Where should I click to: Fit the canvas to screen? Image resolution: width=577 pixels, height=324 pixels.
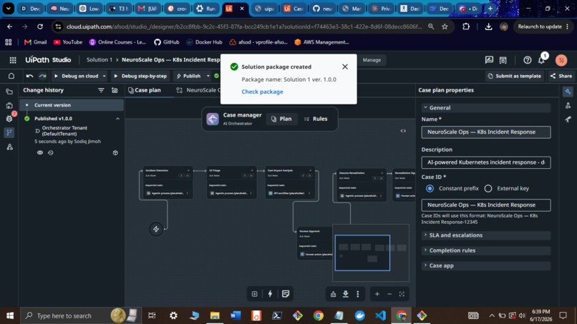402,294
